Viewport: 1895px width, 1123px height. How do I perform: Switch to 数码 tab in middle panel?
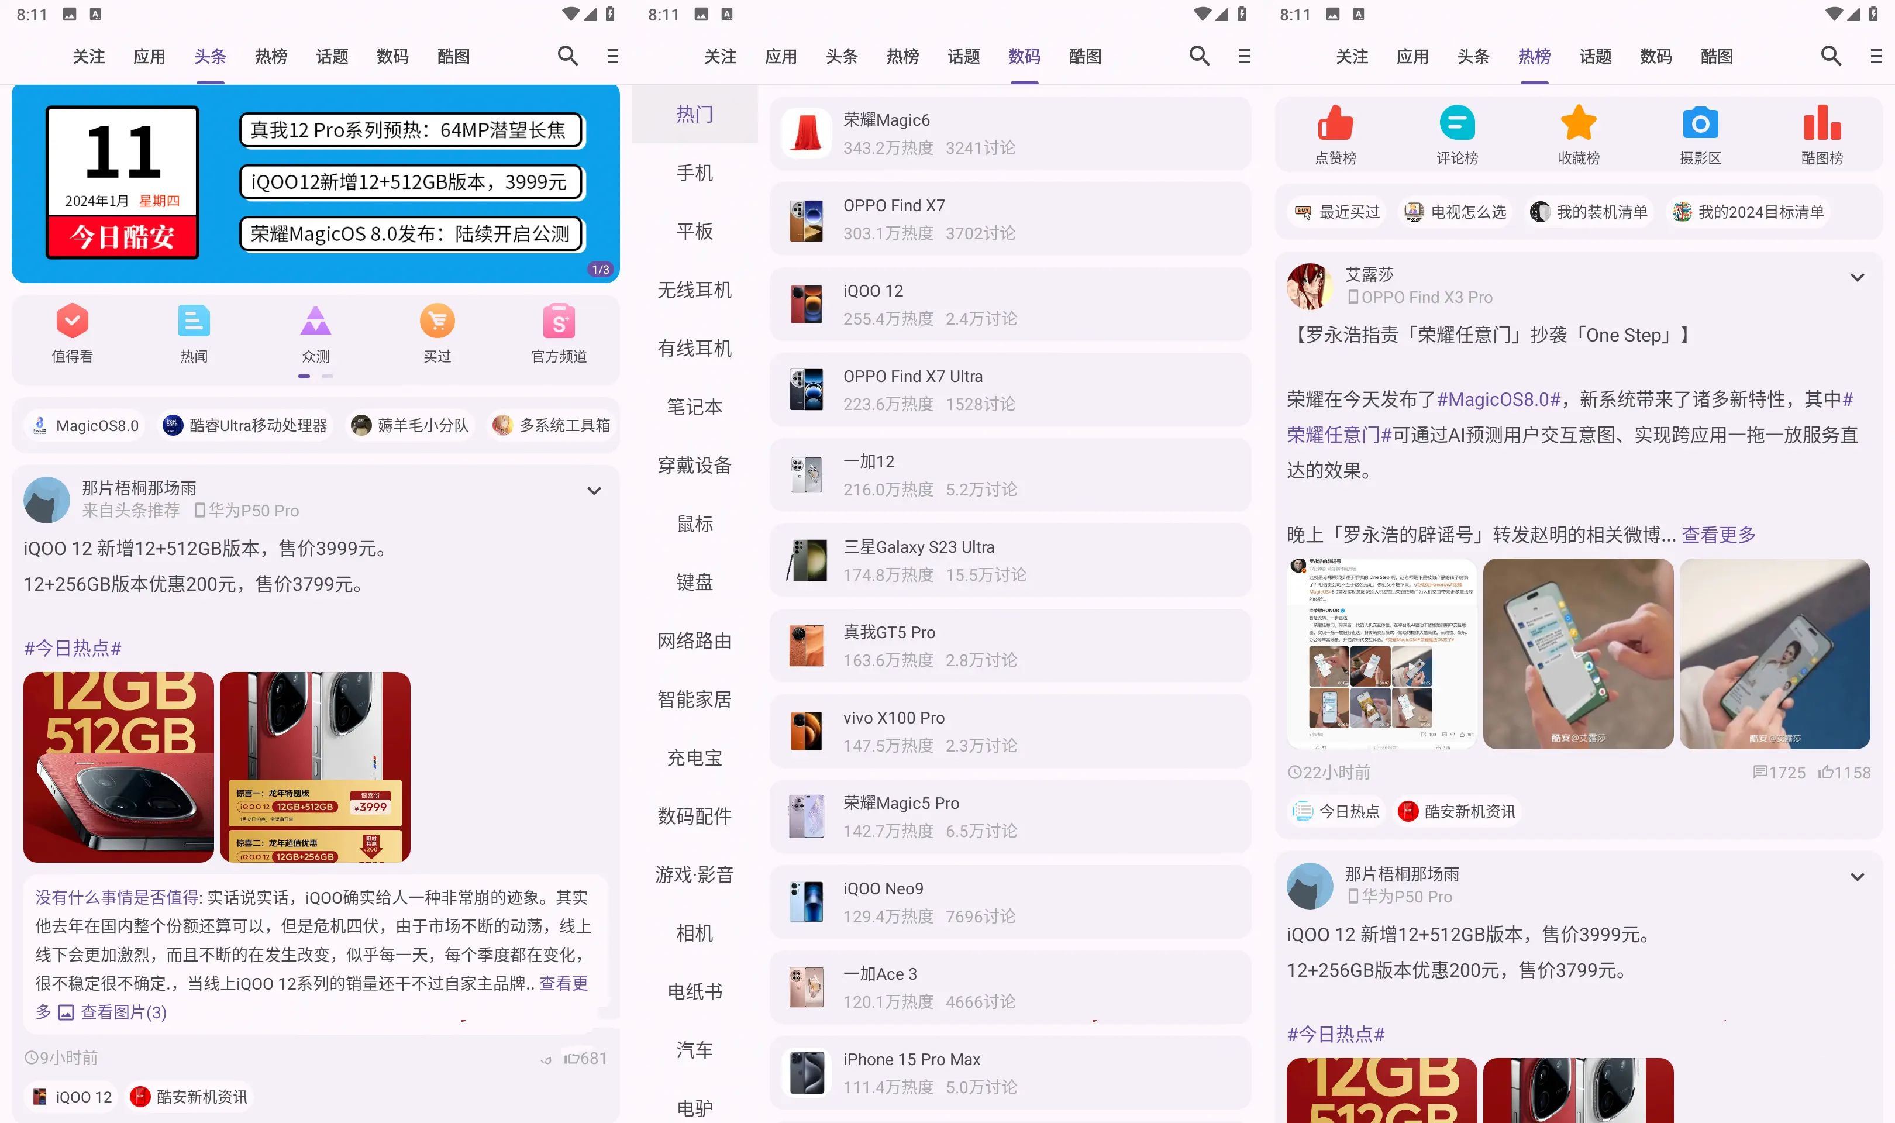coord(1024,56)
